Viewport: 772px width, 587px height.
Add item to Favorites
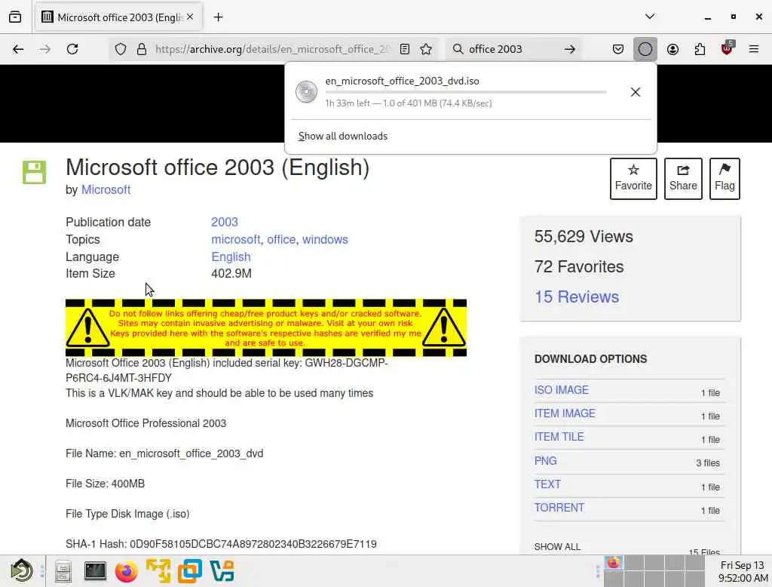pyautogui.click(x=633, y=178)
